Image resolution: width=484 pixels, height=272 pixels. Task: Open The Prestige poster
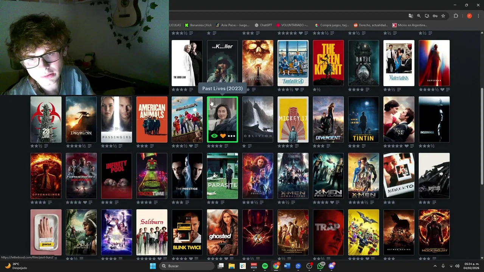point(187,176)
